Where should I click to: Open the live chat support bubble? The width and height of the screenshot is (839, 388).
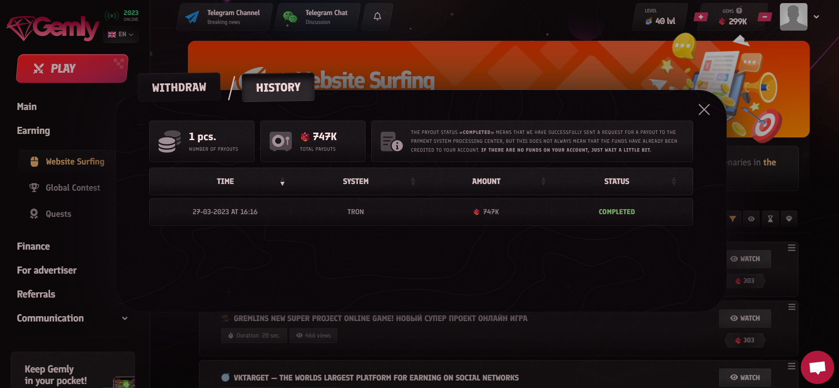pos(817,367)
